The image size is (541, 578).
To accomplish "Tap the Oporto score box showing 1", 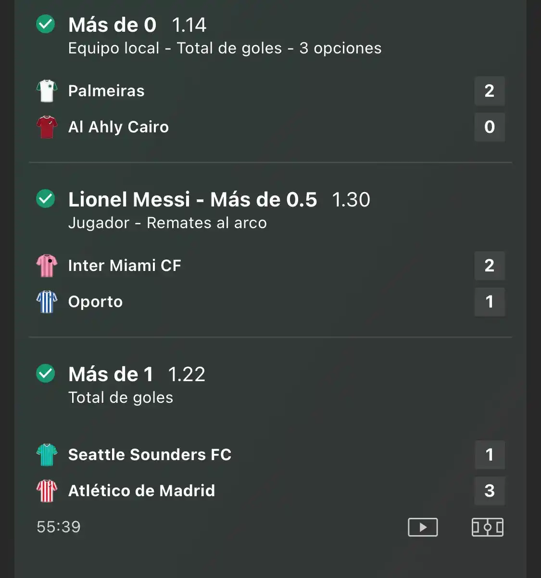I will [490, 302].
